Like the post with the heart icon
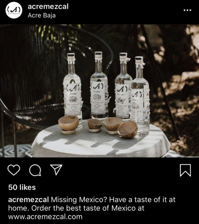 tap(14, 170)
